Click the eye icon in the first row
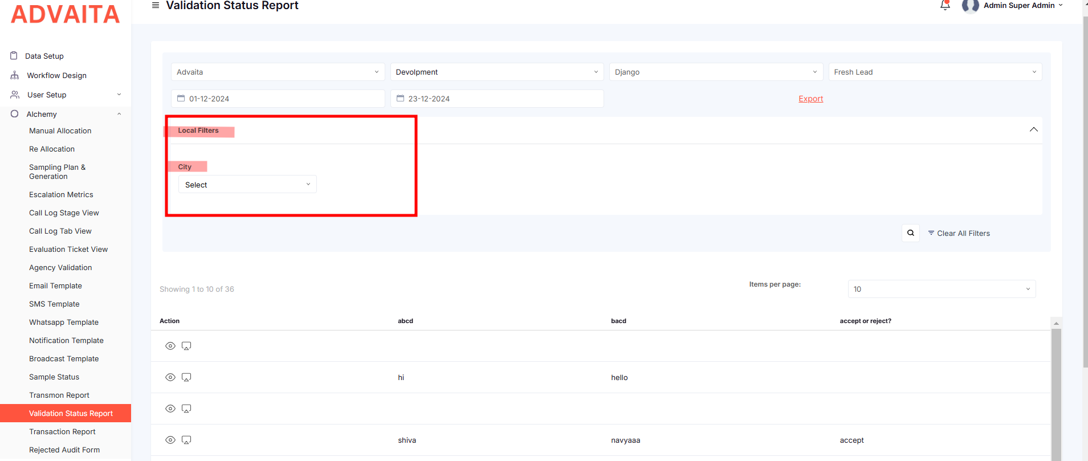The width and height of the screenshot is (1088, 461). coord(170,346)
